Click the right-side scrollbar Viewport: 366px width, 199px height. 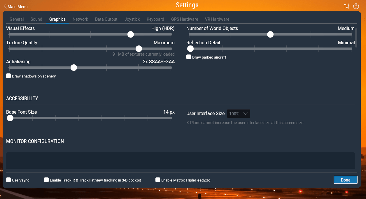pos(356,38)
